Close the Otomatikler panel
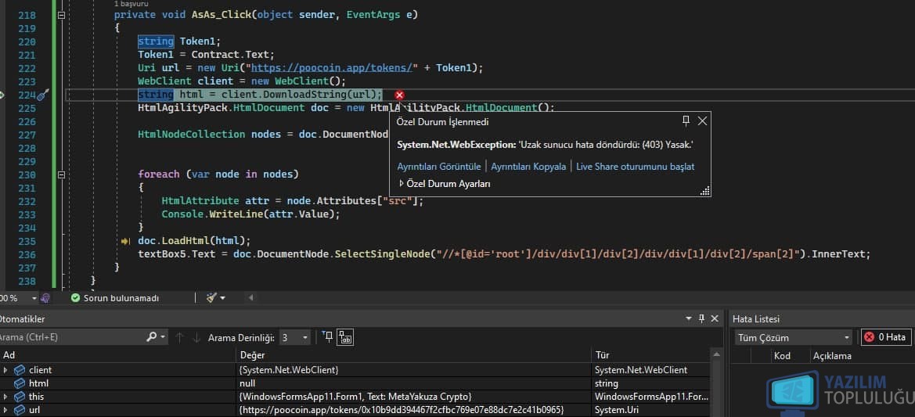Viewport: 915px width, 417px height. click(715, 318)
